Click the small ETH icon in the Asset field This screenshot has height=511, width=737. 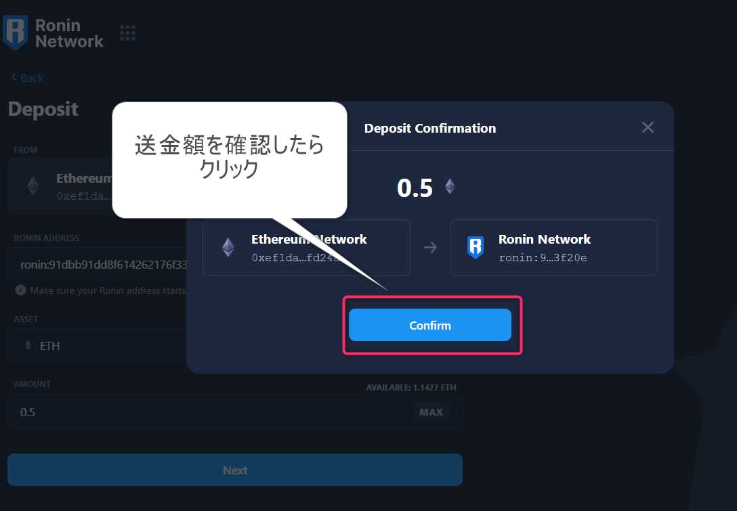(28, 345)
